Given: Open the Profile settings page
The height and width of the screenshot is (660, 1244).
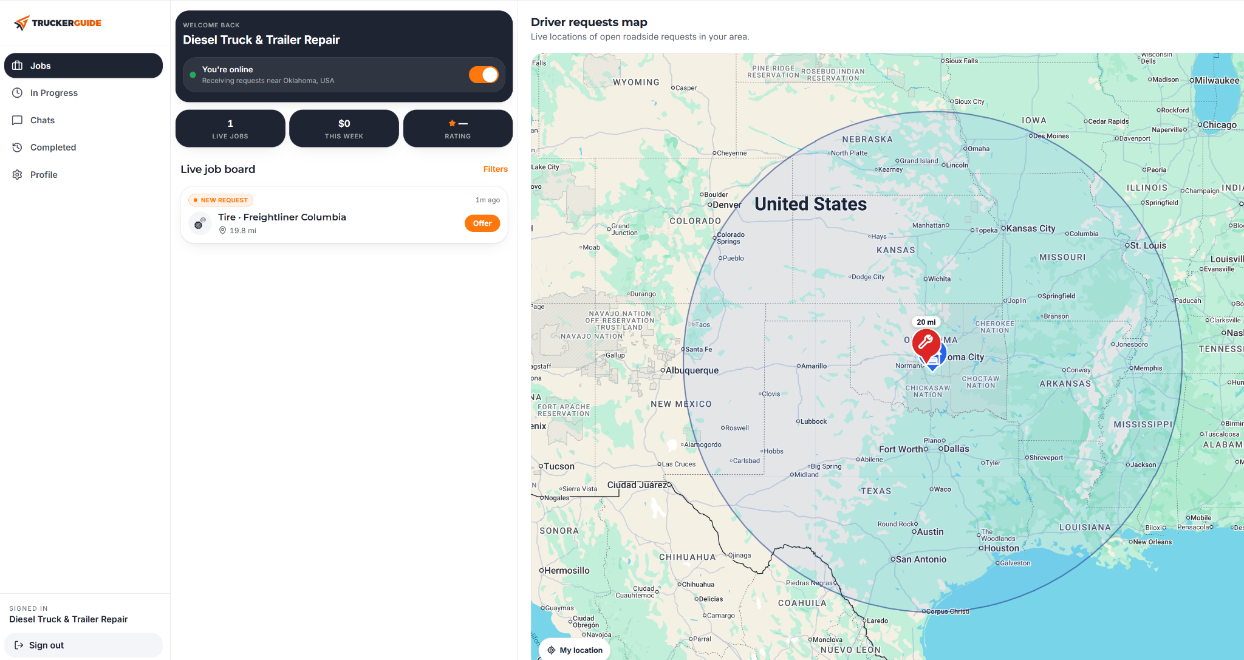Looking at the screenshot, I should (83, 175).
